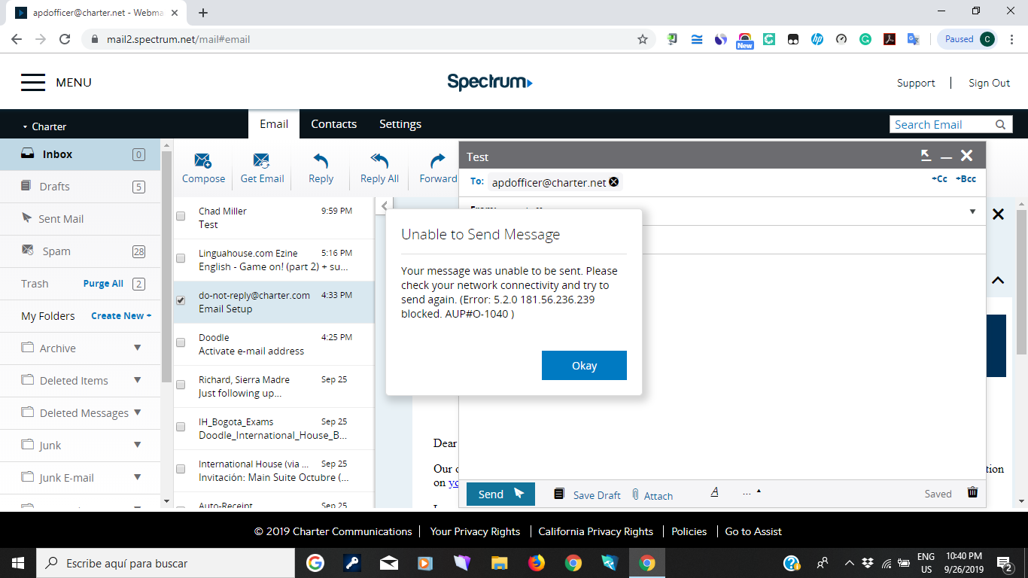Click the Compose envelope icon
The width and height of the screenshot is (1028, 578).
[x=203, y=160]
